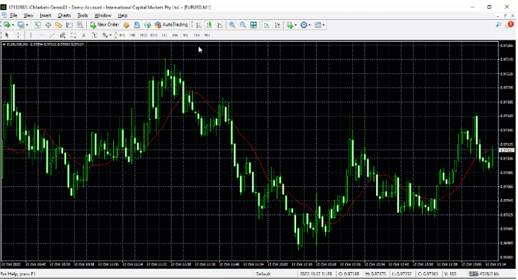
Task: Expand the periodicity clock dropdown
Action: coord(309,24)
